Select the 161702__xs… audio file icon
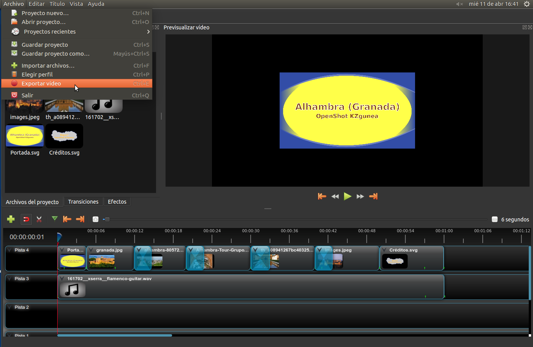The width and height of the screenshot is (533, 347). 104,106
